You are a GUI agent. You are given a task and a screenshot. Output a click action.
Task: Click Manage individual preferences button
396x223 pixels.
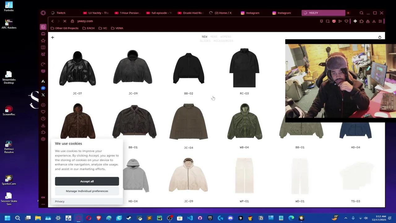point(87,191)
